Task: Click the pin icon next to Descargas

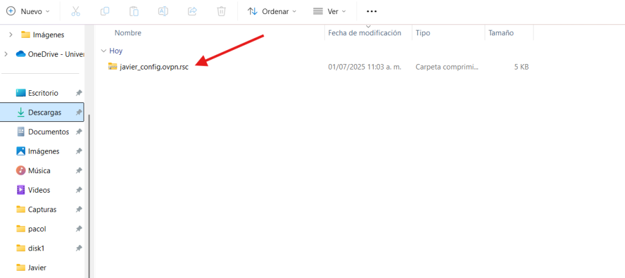Action: click(79, 112)
